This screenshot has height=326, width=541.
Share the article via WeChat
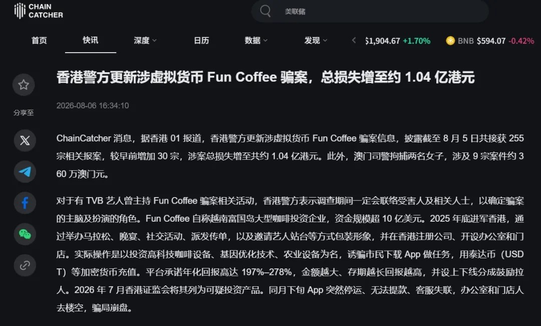point(25,234)
